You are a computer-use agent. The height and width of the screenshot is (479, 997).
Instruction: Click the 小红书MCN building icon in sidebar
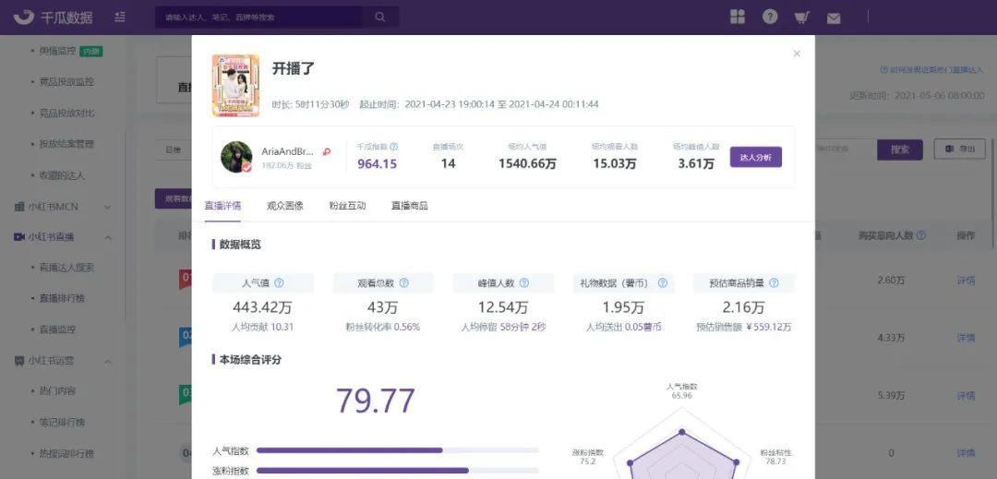[19, 207]
